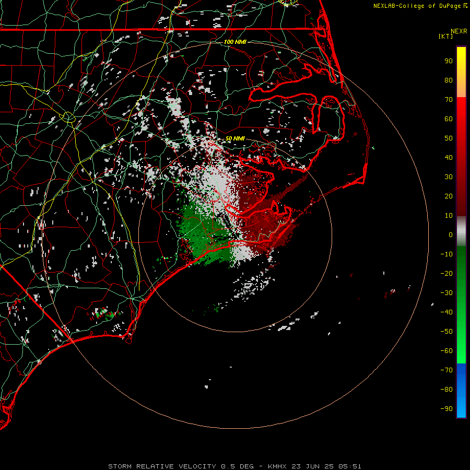The height and width of the screenshot is (470, 470).
Task: Click the "KMHX" radar site identifier
Action: [x=277, y=466]
